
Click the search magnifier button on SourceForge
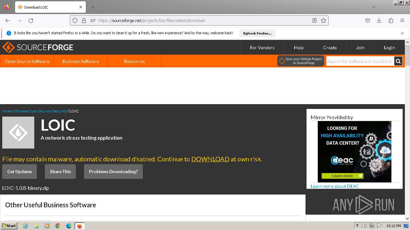point(398,61)
